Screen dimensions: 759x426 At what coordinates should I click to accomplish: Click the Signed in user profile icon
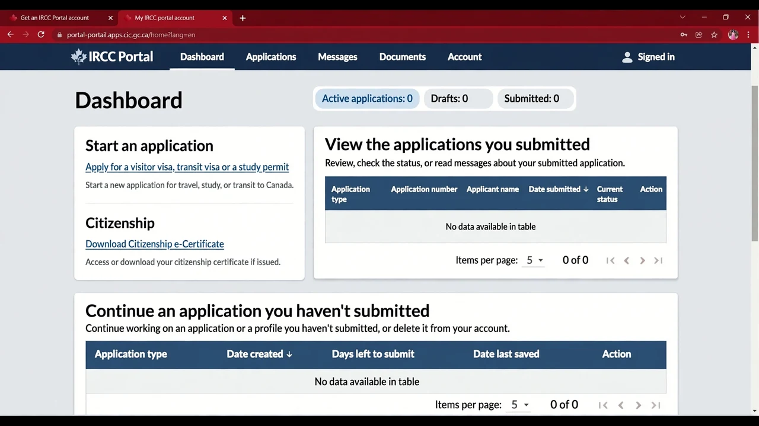627,57
